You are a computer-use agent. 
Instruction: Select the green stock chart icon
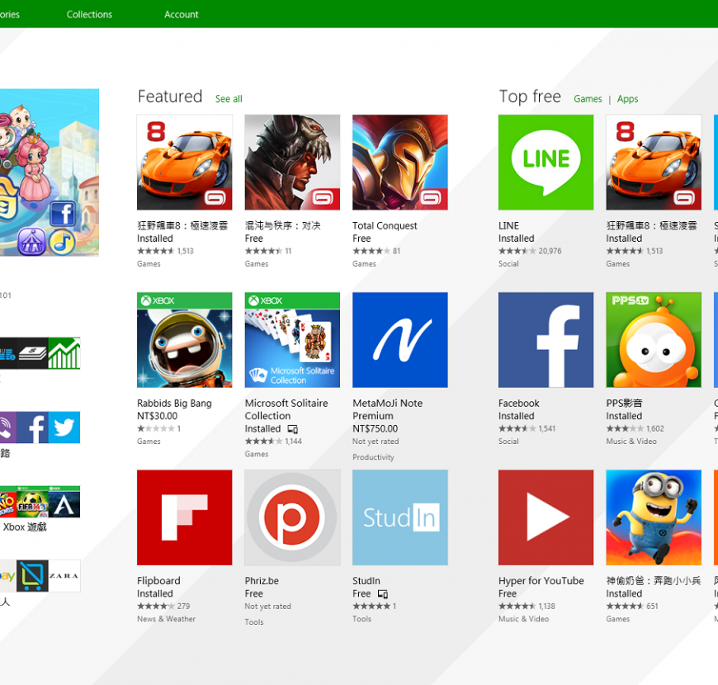click(64, 353)
